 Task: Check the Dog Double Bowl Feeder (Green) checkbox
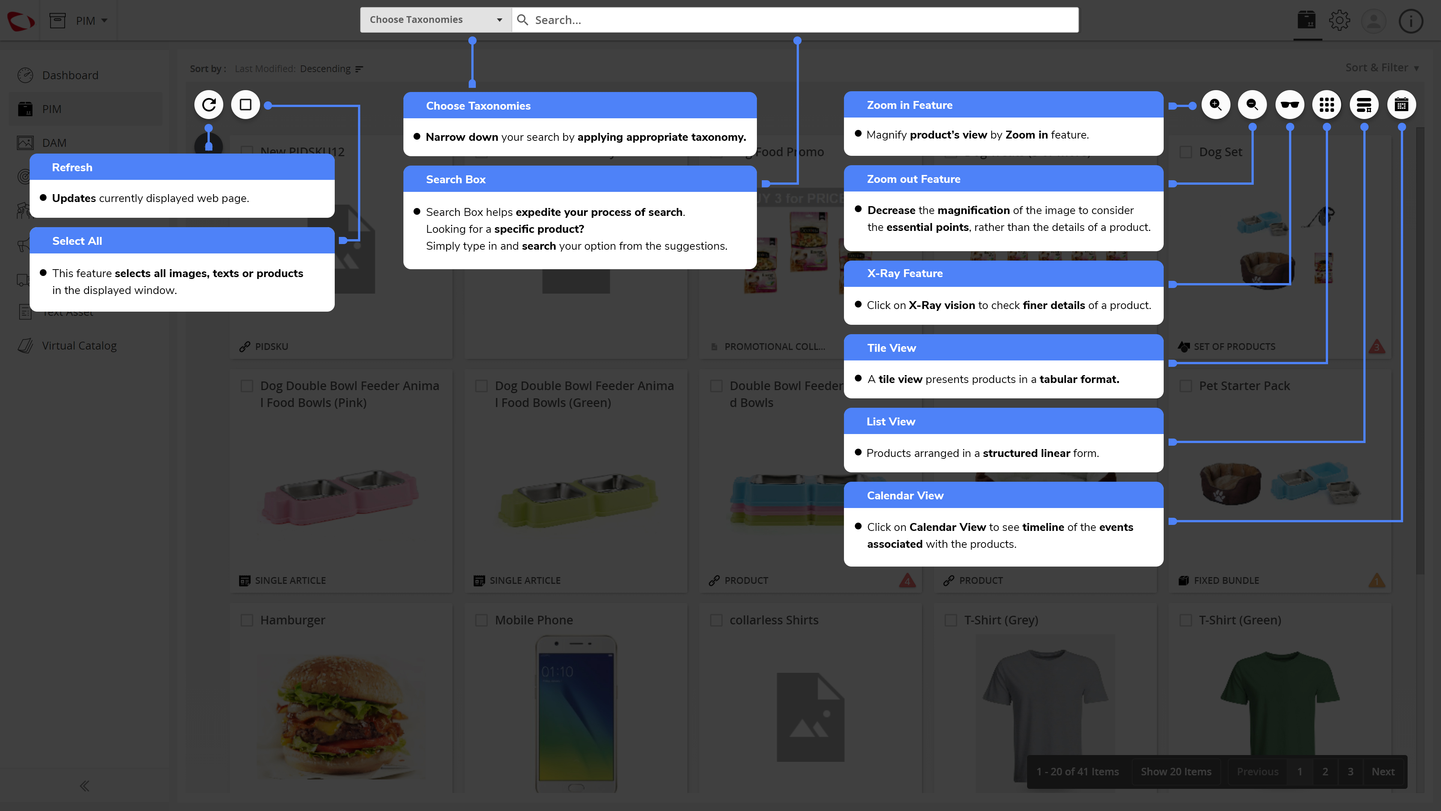click(481, 386)
